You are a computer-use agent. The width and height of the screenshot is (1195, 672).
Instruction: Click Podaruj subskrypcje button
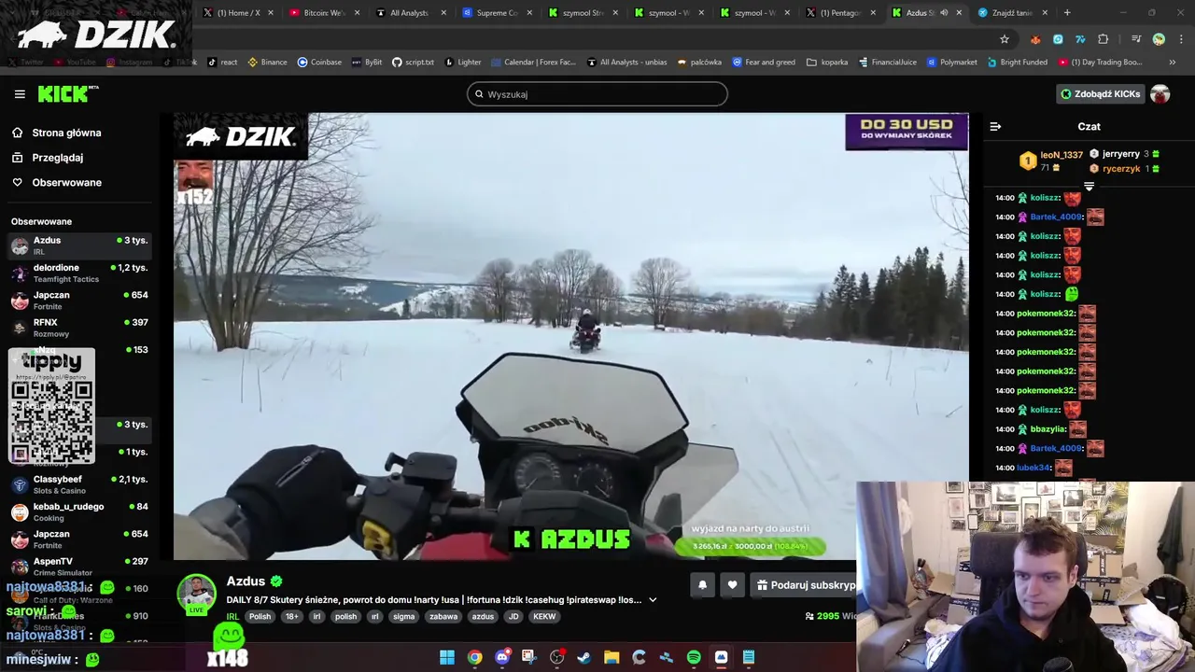click(x=805, y=585)
